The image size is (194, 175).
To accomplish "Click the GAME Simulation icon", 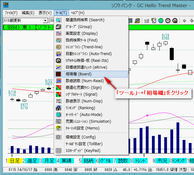I will click(x=58, y=121).
